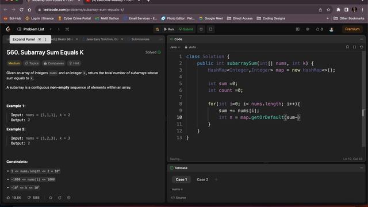Click the browser back arrow
Image resolution: width=368 pixels, height=207 pixels.
click(x=5, y=10)
